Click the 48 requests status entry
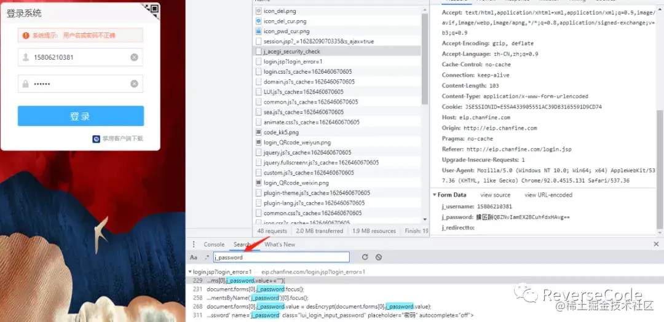The image size is (664, 322). pos(272,231)
